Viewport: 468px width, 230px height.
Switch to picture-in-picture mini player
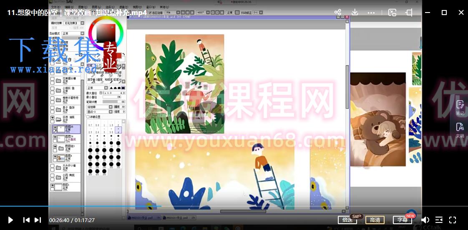(x=392, y=12)
